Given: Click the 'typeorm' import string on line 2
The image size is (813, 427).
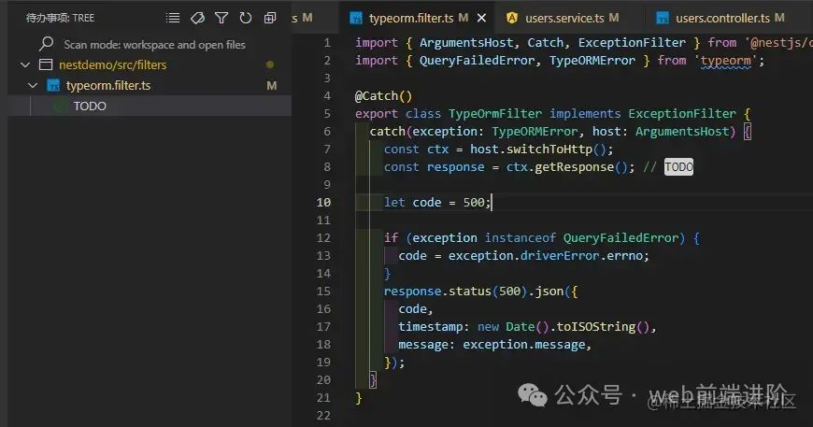Looking at the screenshot, I should coord(725,61).
